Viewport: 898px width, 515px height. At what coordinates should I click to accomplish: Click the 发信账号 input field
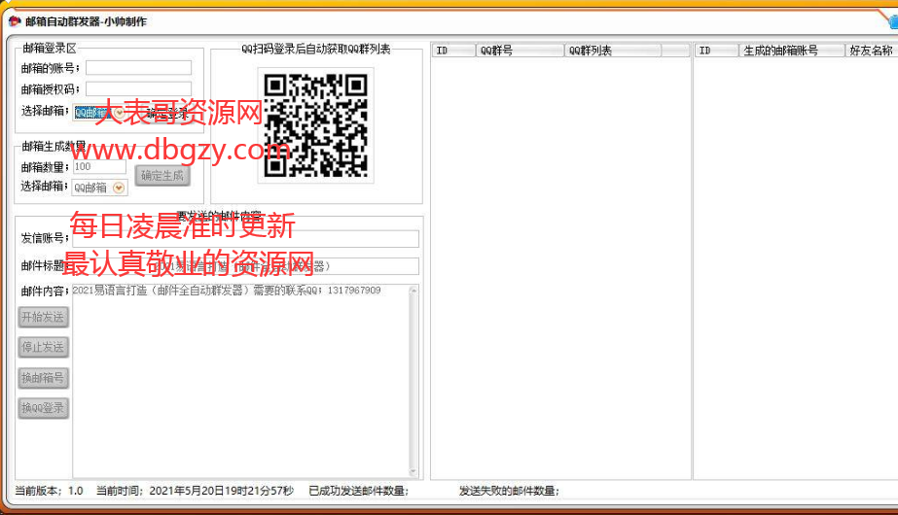tap(245, 239)
